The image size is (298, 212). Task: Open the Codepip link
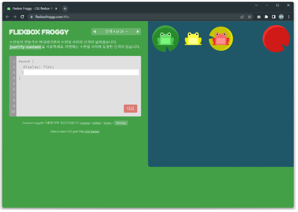[x=85, y=123]
